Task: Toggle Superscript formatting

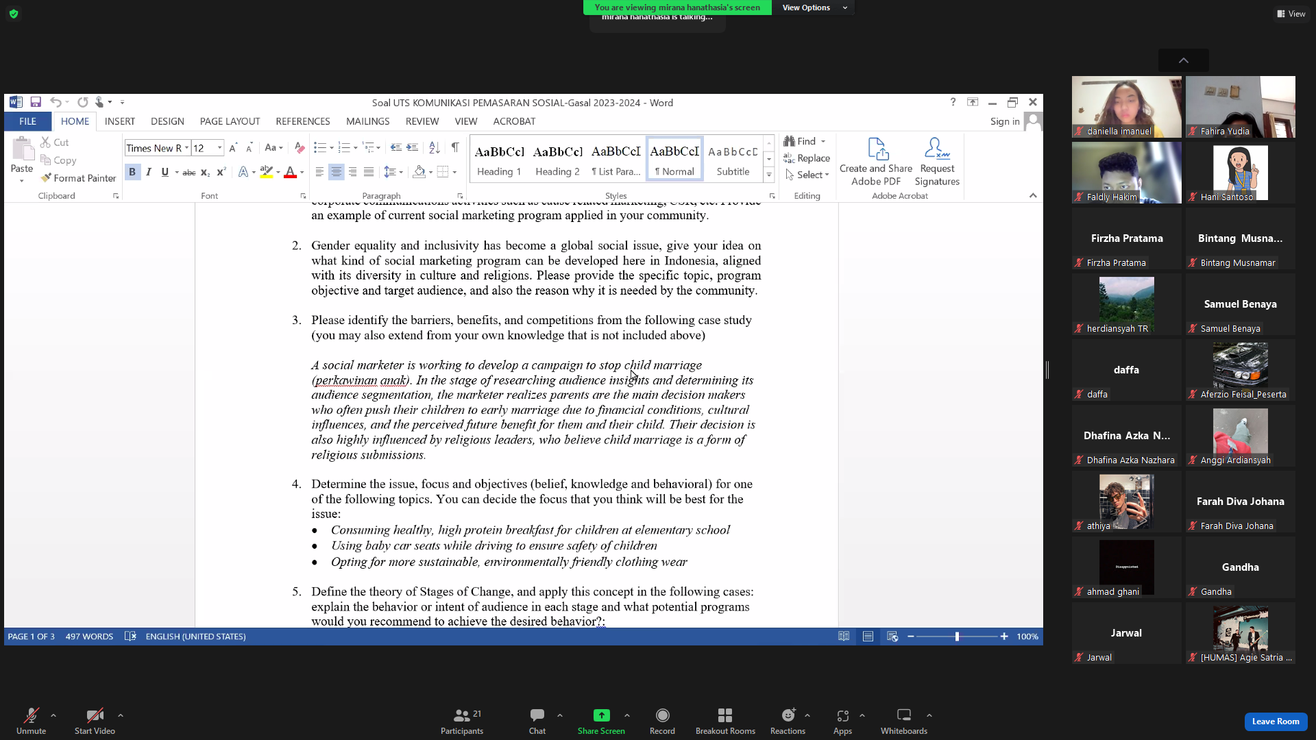Action: [x=221, y=172]
